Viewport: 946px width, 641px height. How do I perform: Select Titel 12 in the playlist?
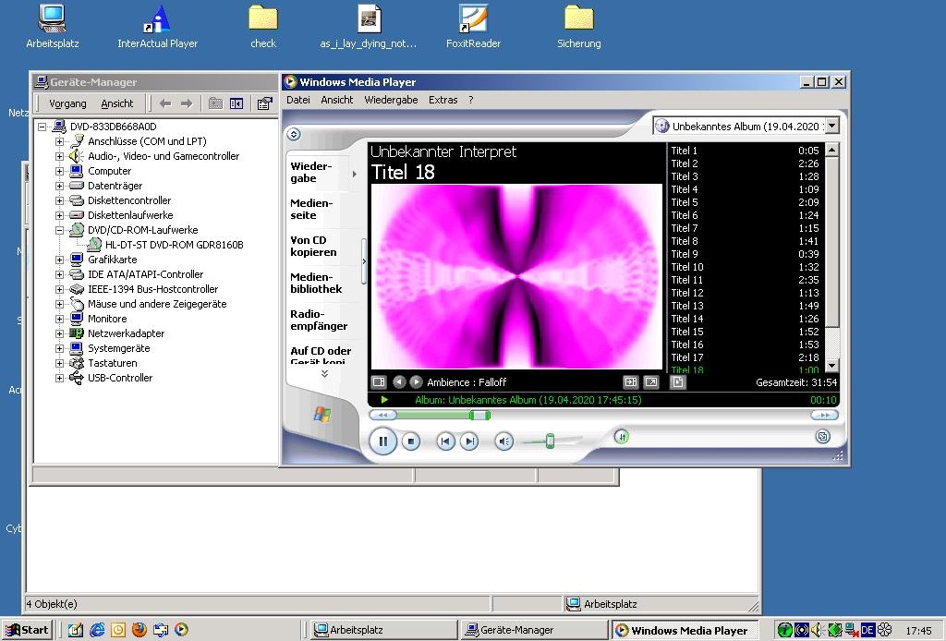pos(746,293)
